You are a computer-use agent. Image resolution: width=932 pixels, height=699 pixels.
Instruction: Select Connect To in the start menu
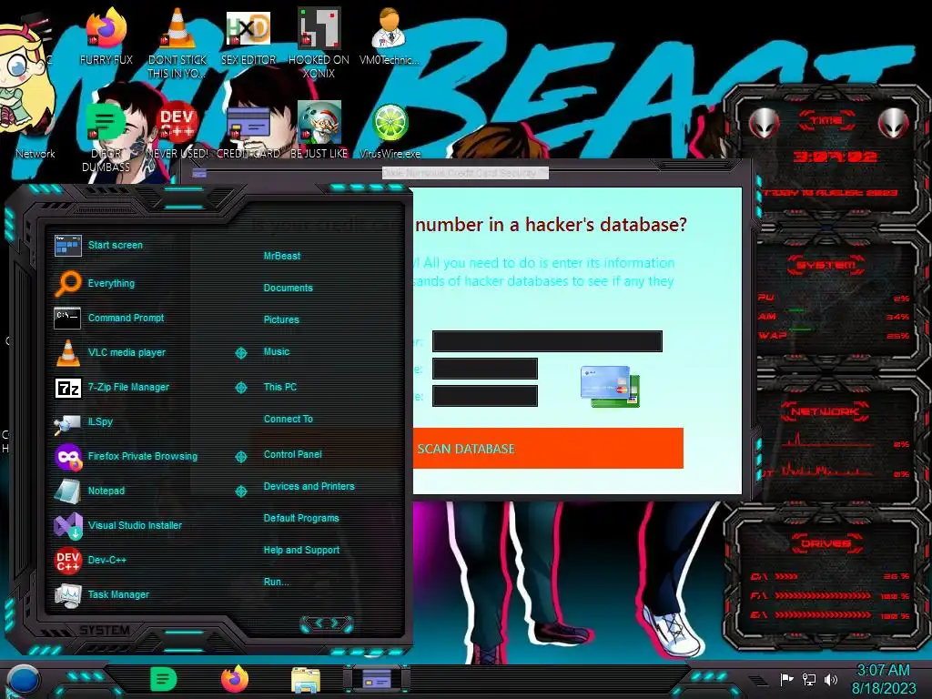pyautogui.click(x=289, y=419)
